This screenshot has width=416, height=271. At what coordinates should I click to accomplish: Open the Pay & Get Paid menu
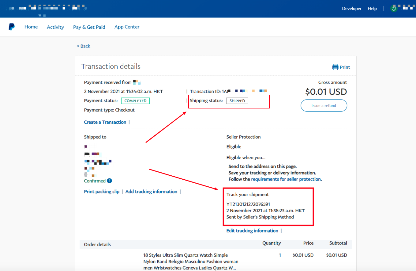click(x=89, y=27)
